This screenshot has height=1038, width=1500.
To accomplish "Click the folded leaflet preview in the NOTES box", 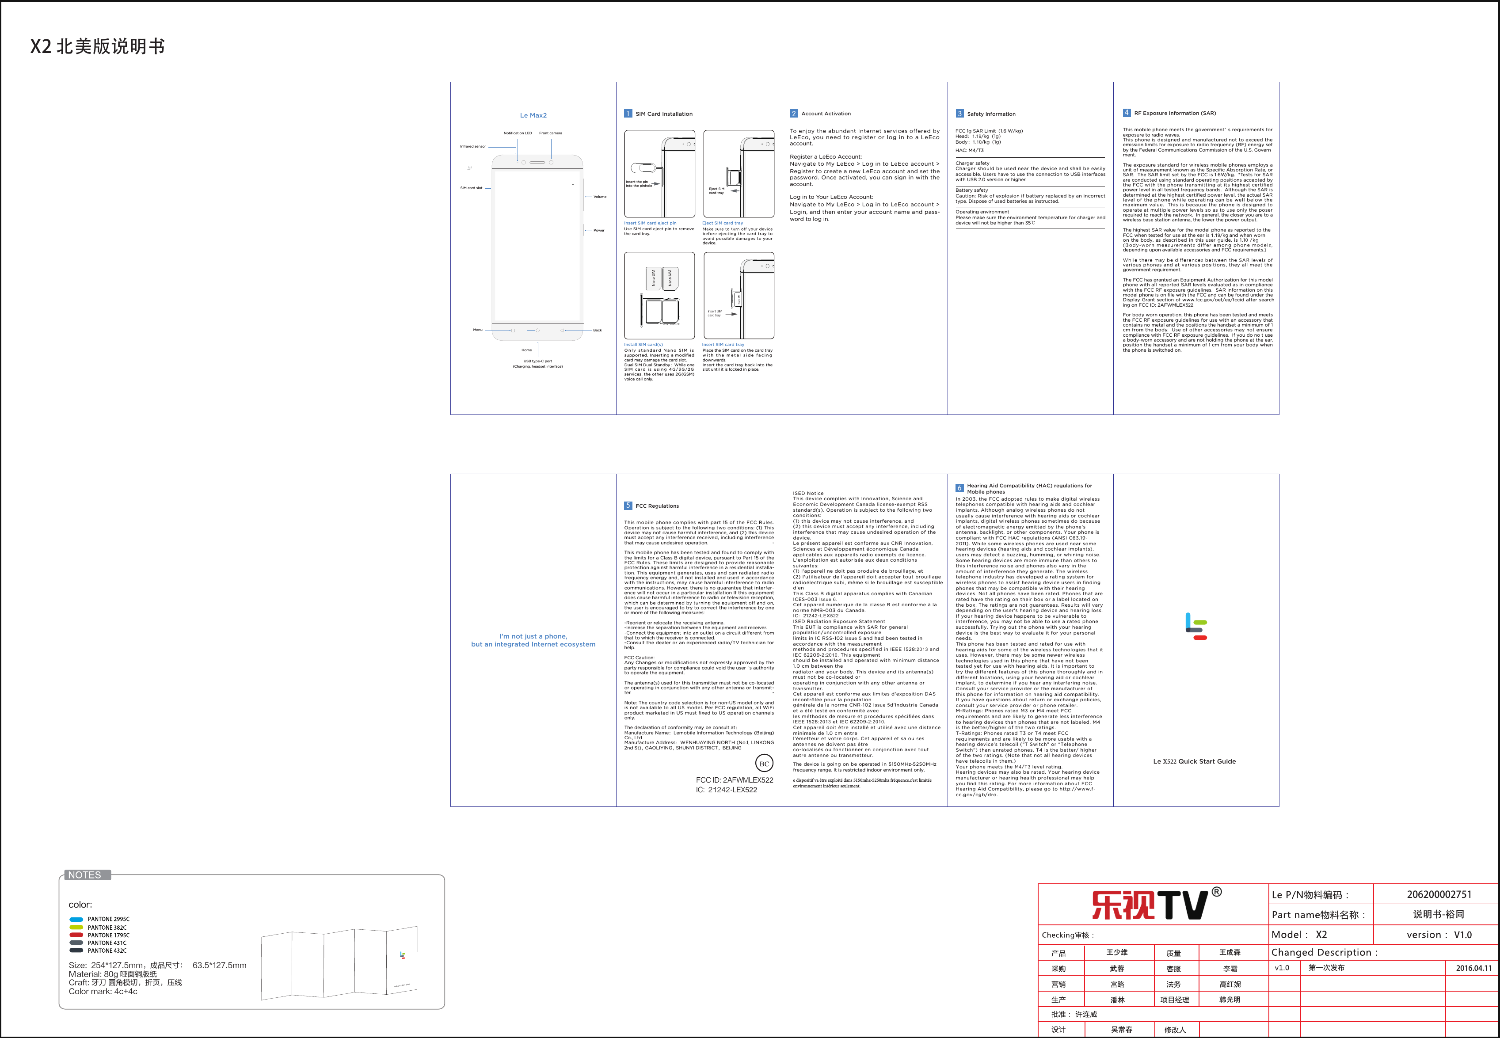I will (x=339, y=964).
